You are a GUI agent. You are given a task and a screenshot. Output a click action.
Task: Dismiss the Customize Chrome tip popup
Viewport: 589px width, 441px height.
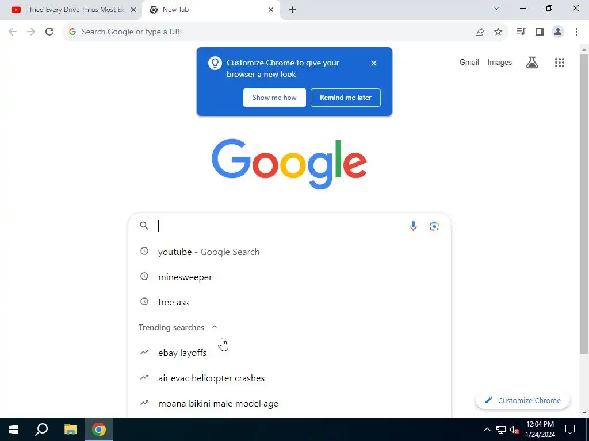(x=374, y=63)
